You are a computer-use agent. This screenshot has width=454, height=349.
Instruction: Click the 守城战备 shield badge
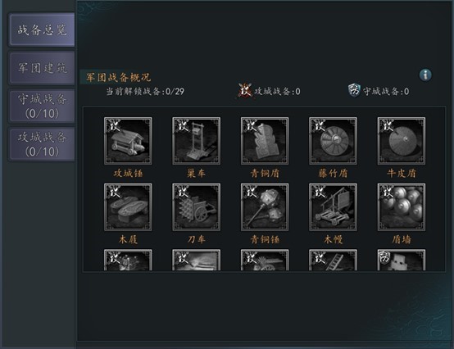pyautogui.click(x=354, y=90)
